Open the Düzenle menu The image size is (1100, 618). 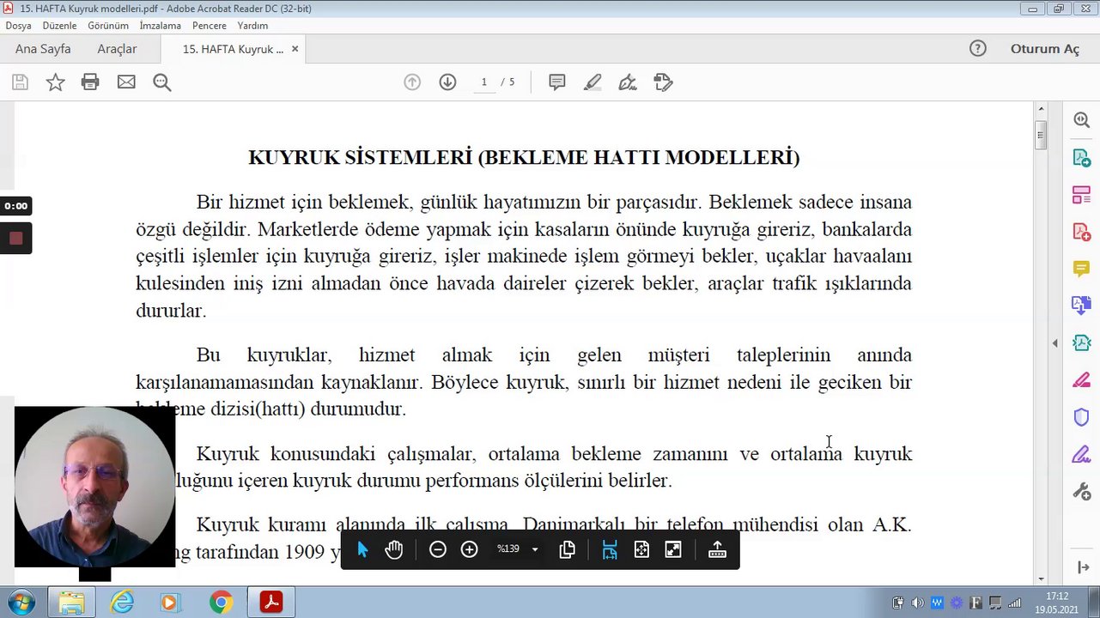pyautogui.click(x=59, y=26)
